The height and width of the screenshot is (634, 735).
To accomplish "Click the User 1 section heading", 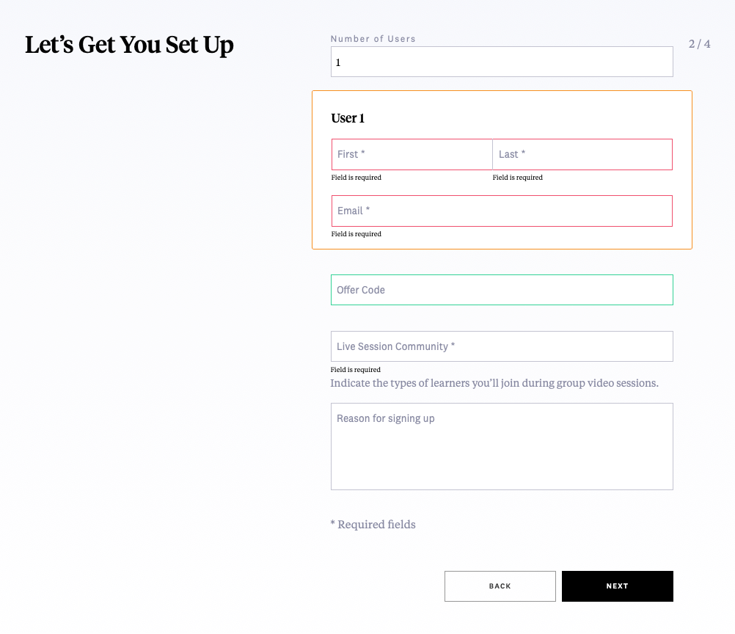I will (348, 118).
